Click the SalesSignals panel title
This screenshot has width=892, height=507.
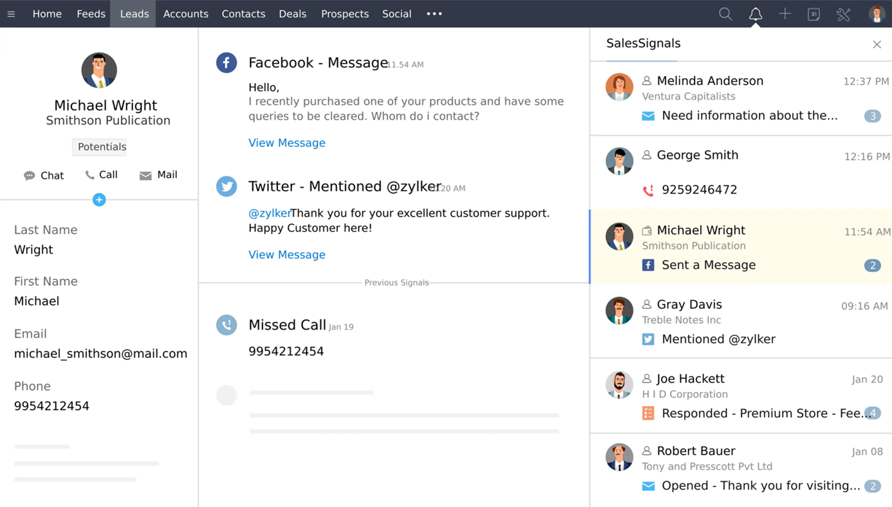[644, 43]
